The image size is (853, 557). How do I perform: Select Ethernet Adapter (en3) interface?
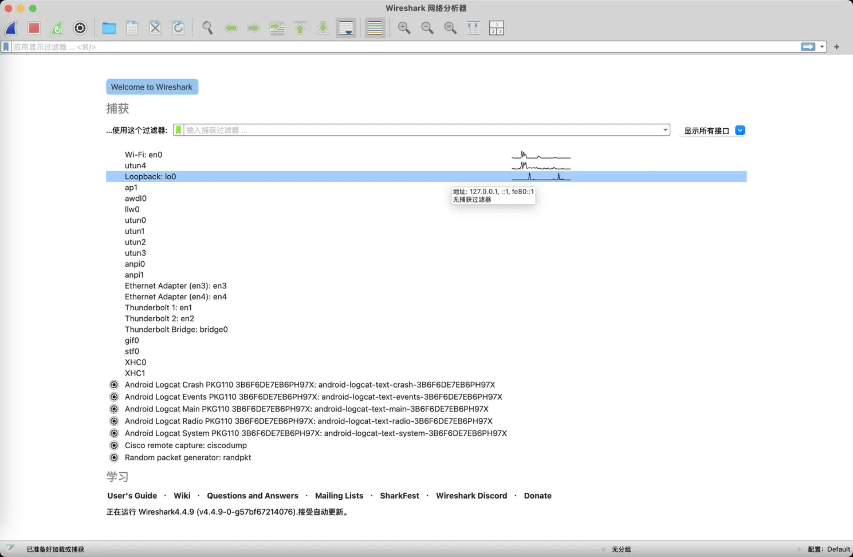click(x=426, y=286)
